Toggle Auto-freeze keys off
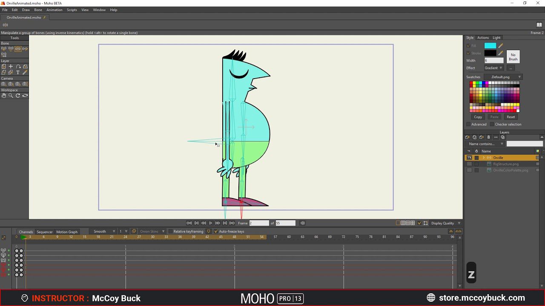The width and height of the screenshot is (545, 306). pos(215,231)
